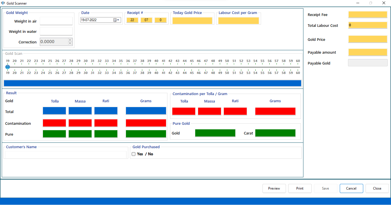Click in the Weight in water field
Image resolution: width=391 pixels, height=205 pixels.
(x=56, y=31)
